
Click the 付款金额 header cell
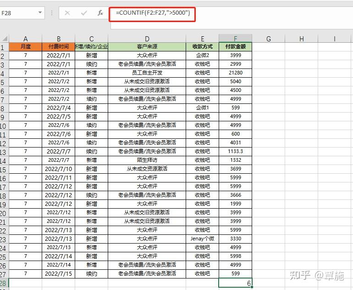(x=236, y=47)
